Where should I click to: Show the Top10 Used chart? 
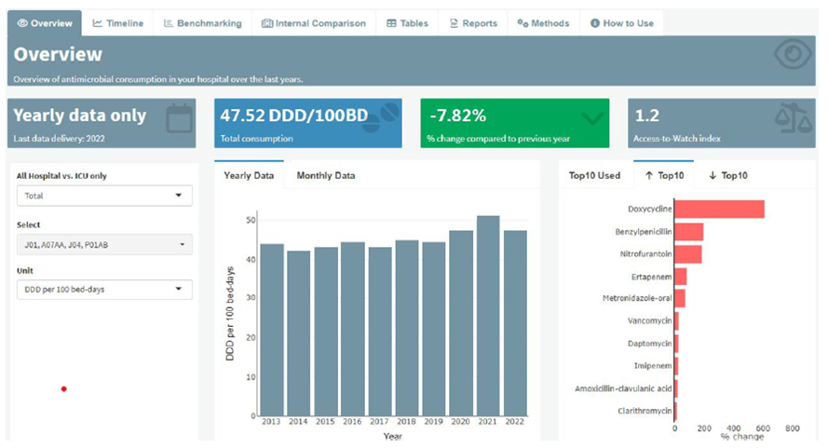(x=594, y=175)
